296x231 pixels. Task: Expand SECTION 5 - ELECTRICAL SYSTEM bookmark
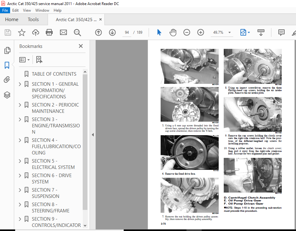(20, 161)
